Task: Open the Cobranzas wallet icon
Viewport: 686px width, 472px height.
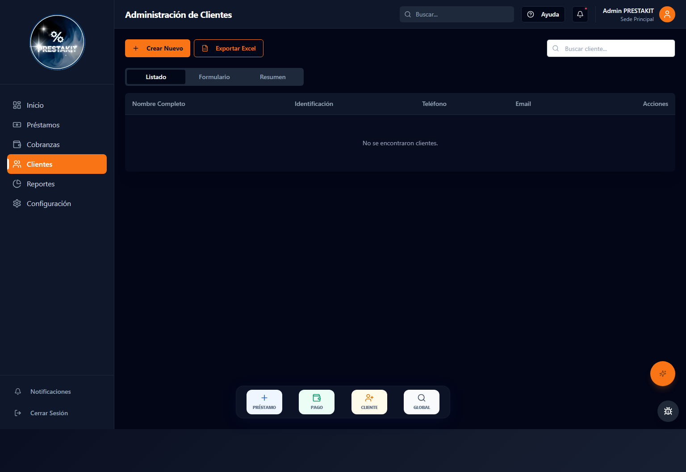Action: click(17, 144)
